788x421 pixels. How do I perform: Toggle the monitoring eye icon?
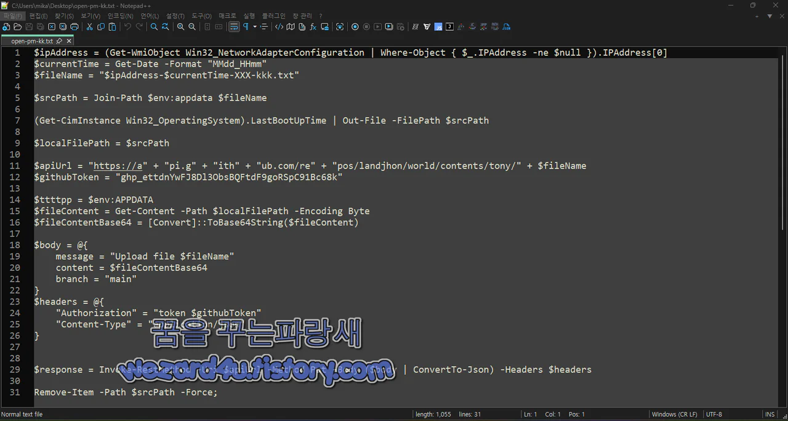(x=340, y=27)
